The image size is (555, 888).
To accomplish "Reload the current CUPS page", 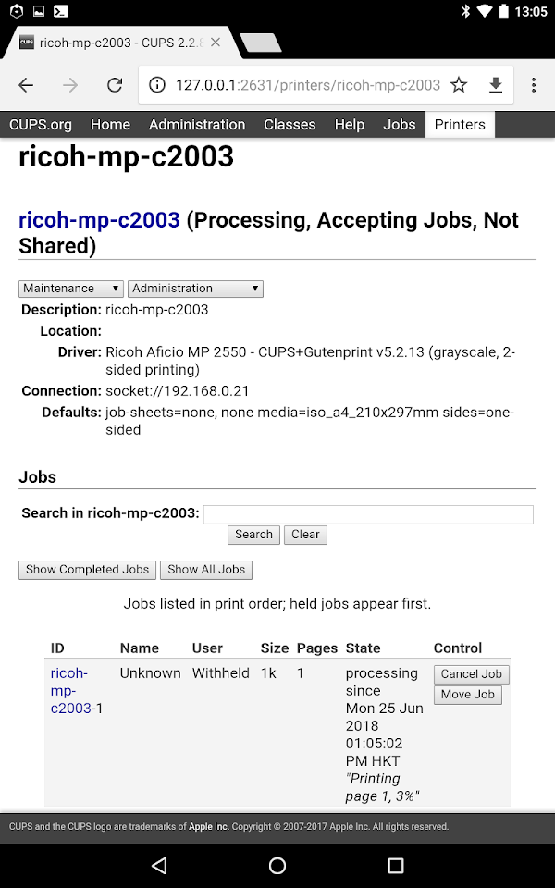I will click(x=115, y=85).
